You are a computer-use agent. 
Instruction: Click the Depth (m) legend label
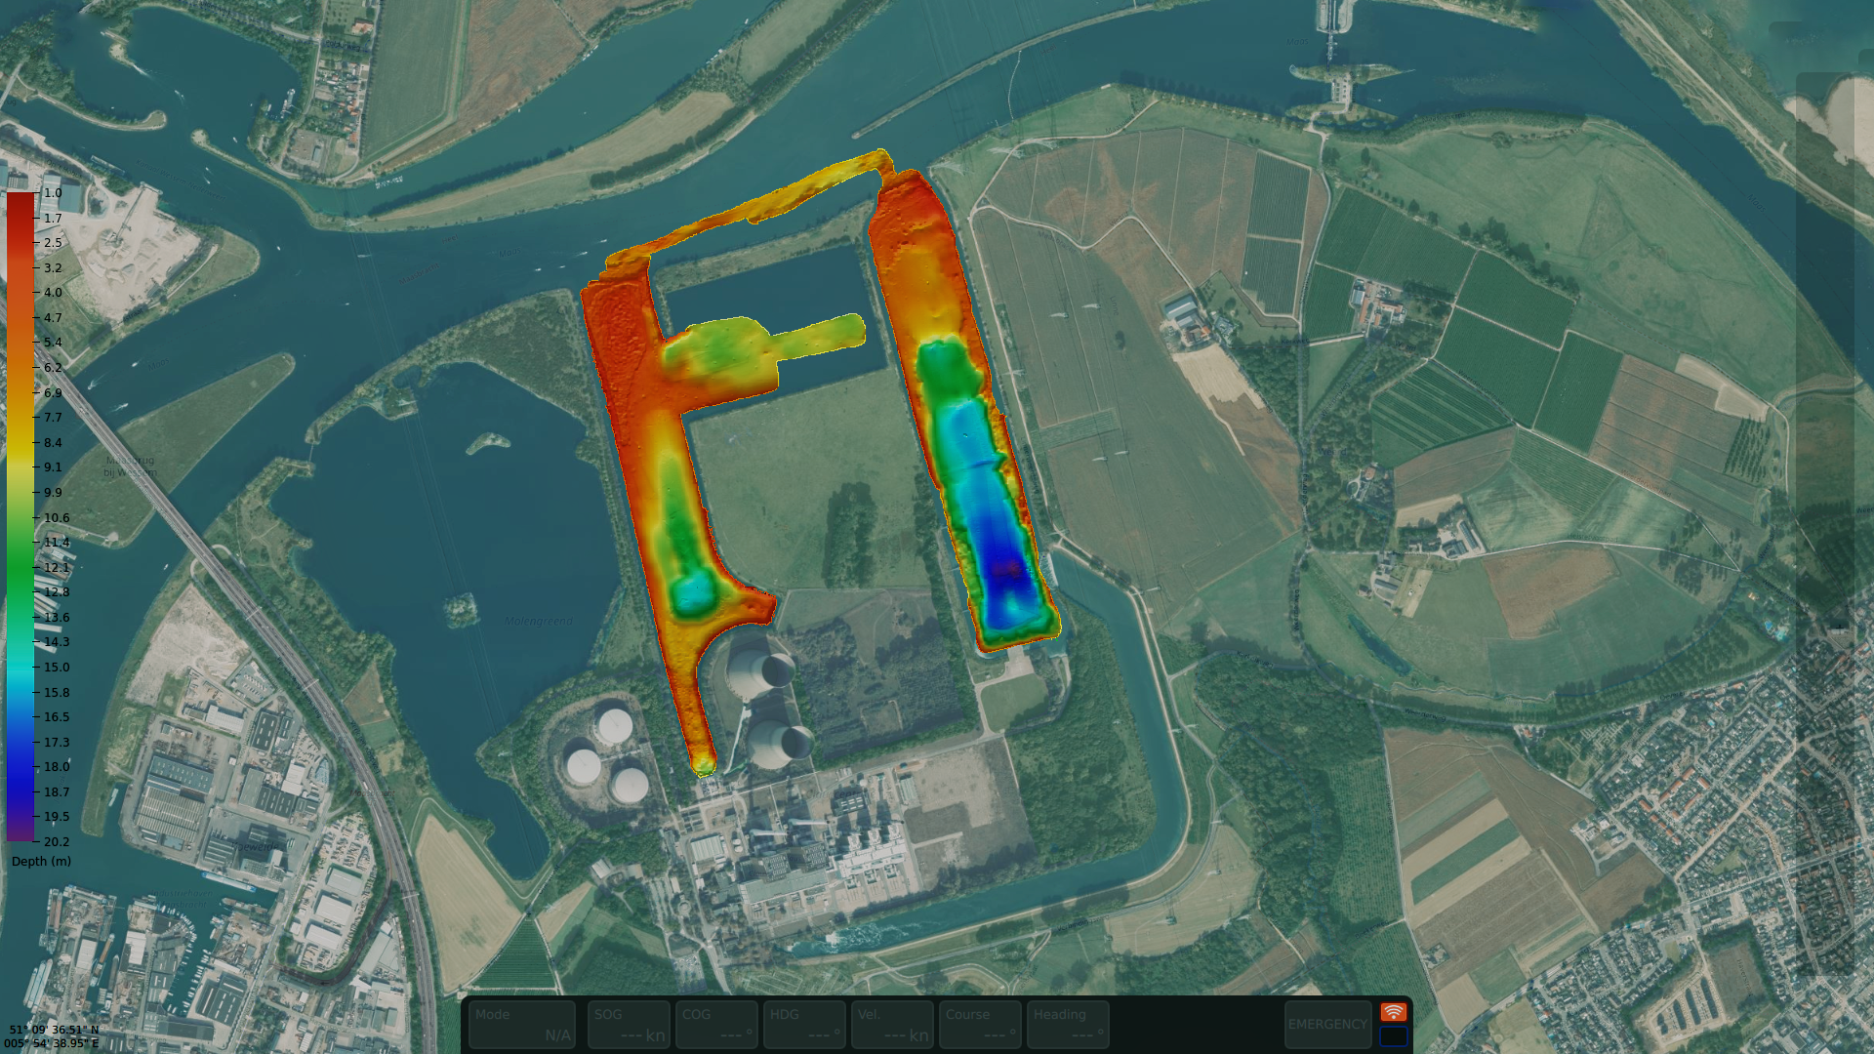[x=39, y=861]
